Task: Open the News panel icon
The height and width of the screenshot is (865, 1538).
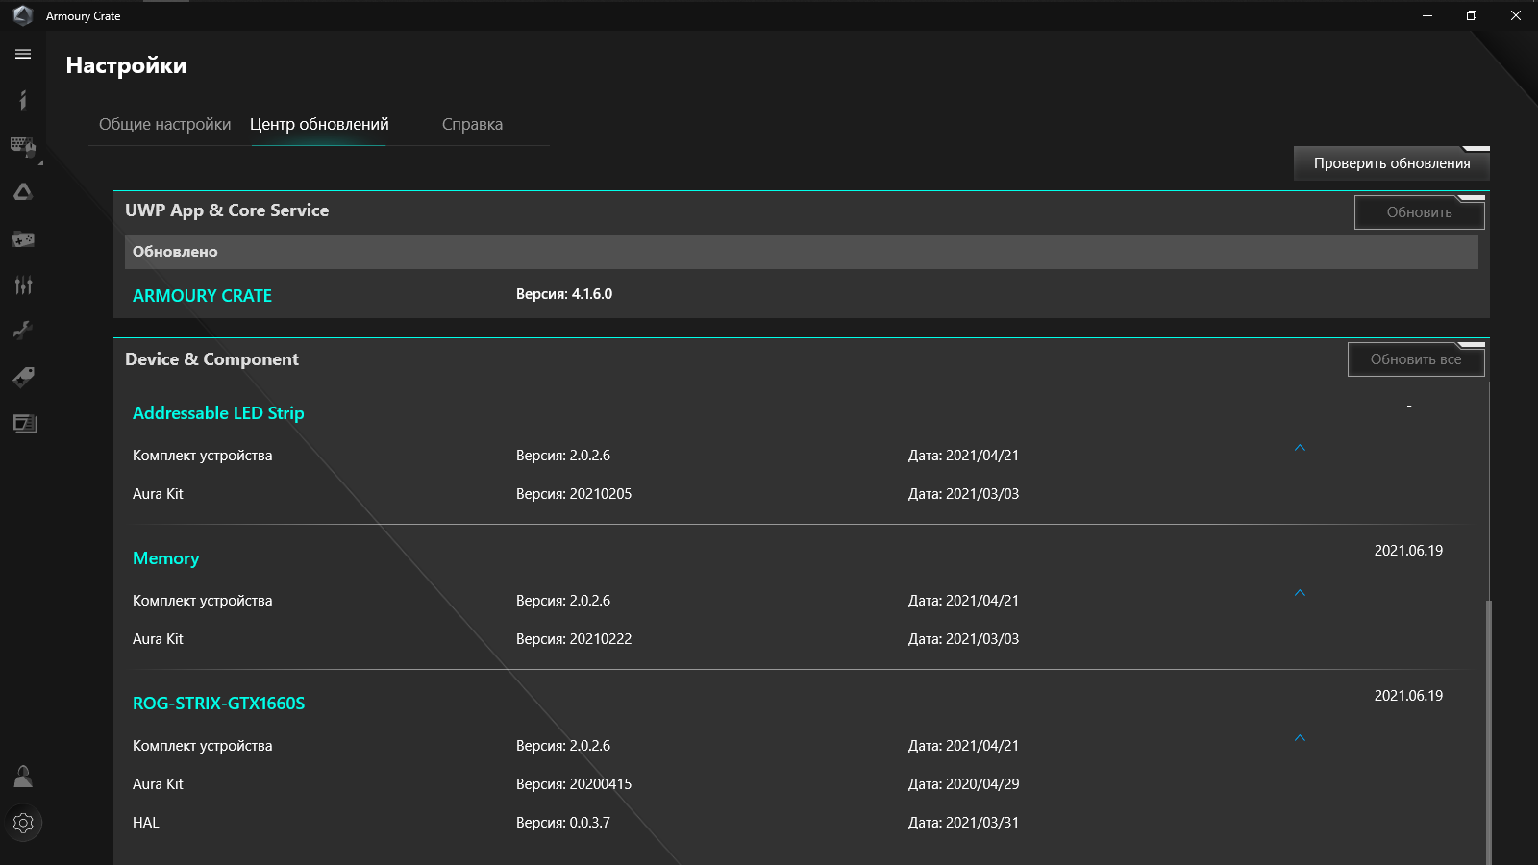Action: pos(23,423)
